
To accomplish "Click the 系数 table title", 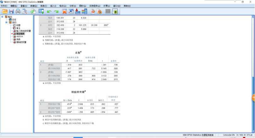I will 78,53.
